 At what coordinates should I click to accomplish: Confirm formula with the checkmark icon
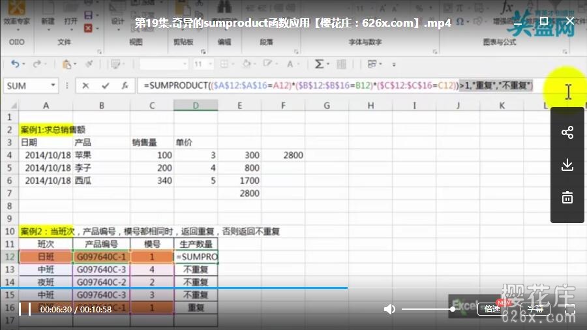coord(105,85)
